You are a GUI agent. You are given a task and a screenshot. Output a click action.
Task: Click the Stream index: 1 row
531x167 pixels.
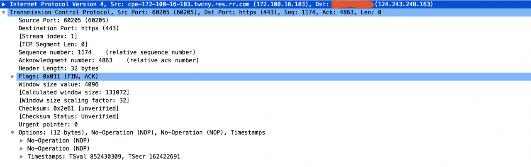click(48, 36)
